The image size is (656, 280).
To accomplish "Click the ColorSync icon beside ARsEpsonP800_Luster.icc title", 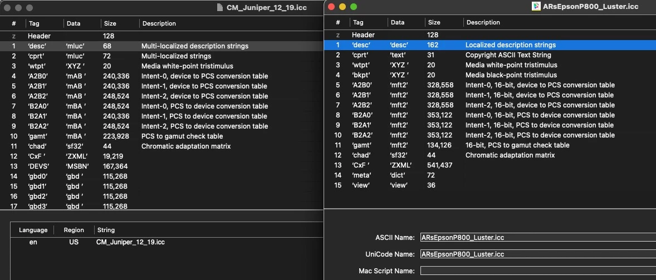I will click(x=536, y=6).
